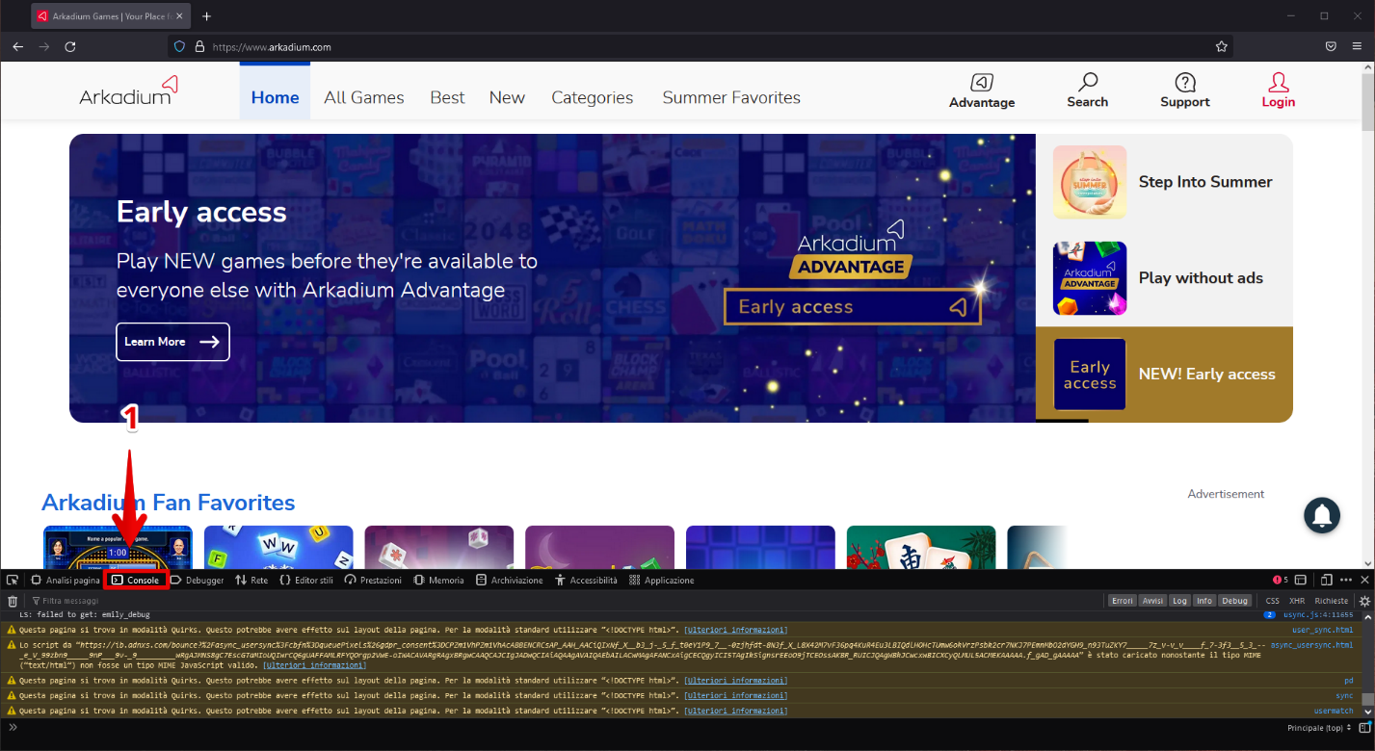This screenshot has width=1375, height=751.
Task: Switch to the Debugger tab
Action: [x=198, y=581]
